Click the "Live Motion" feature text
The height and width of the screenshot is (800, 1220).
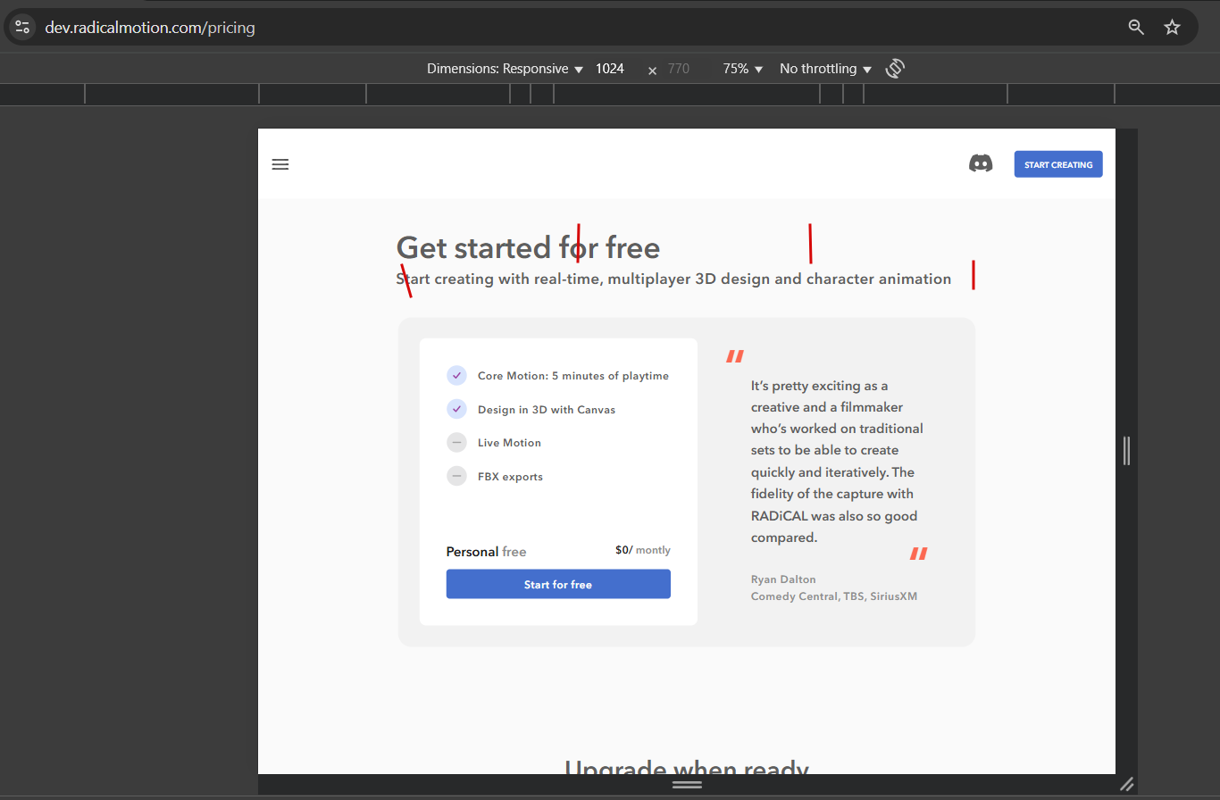click(x=509, y=443)
